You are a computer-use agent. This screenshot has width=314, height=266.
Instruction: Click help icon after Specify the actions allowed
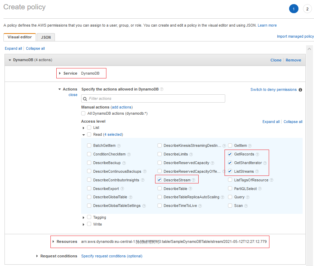[x=162, y=89]
